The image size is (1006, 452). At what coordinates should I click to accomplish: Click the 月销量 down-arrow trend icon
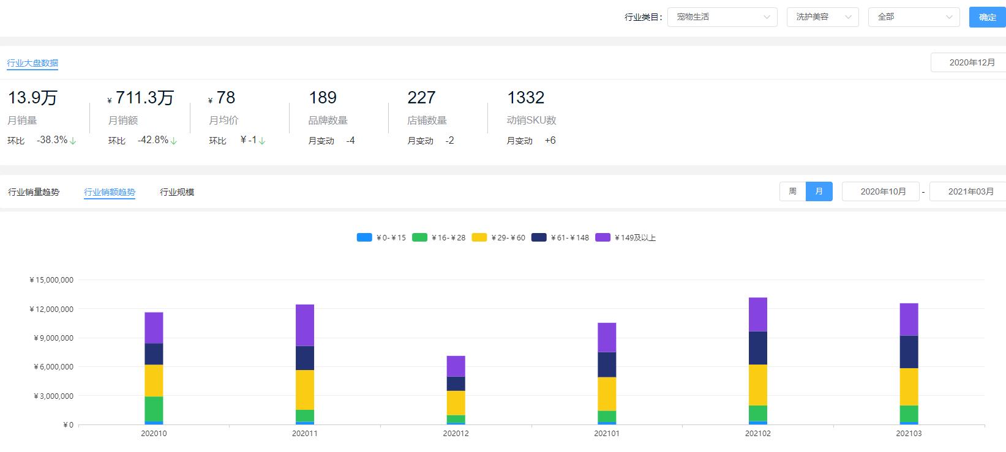tap(73, 141)
